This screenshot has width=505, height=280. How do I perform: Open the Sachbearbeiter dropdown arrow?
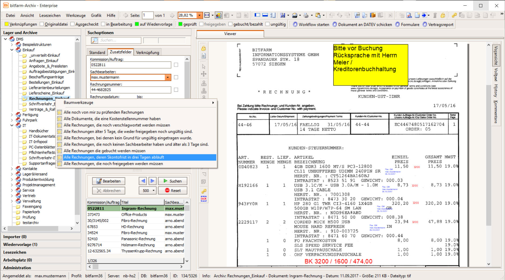(168, 77)
